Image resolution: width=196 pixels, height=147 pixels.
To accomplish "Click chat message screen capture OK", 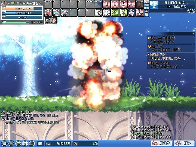I will [x=18, y=112].
